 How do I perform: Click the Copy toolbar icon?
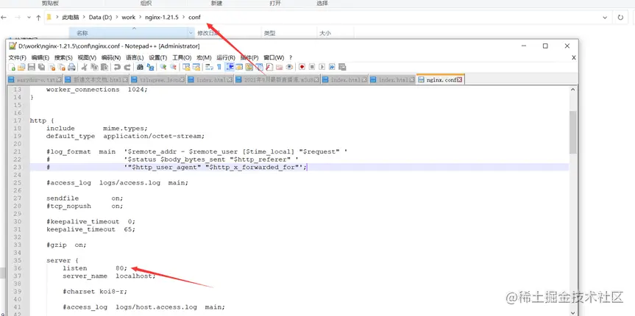click(94, 67)
